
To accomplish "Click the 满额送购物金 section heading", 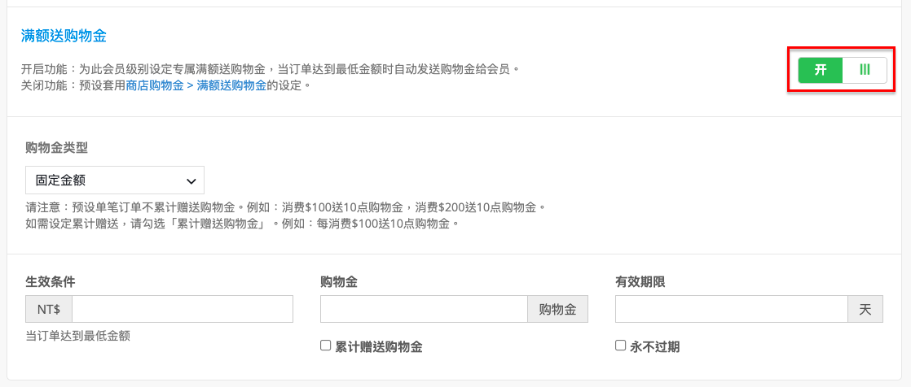I will (64, 36).
